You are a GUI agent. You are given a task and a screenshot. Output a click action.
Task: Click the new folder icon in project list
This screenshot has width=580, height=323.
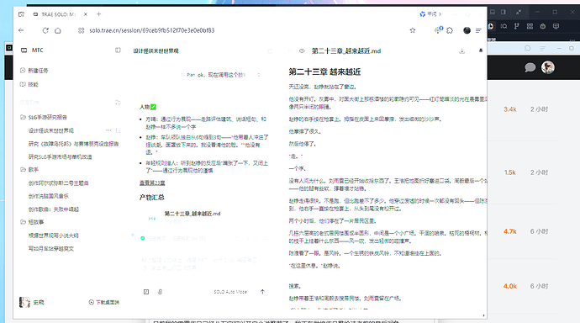tap(118, 102)
